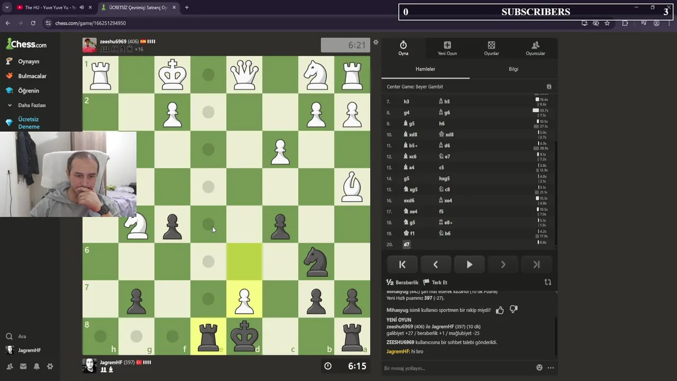Open zeeshu6969 opponent avatar
Screen dimensions: 677x381
point(89,45)
